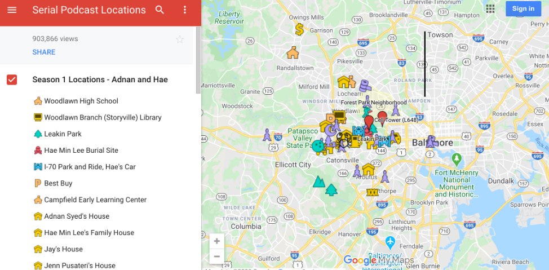Click the purple tape rolls marker near Lochearn
Viewport: 549px width, 270px height.
365,85
